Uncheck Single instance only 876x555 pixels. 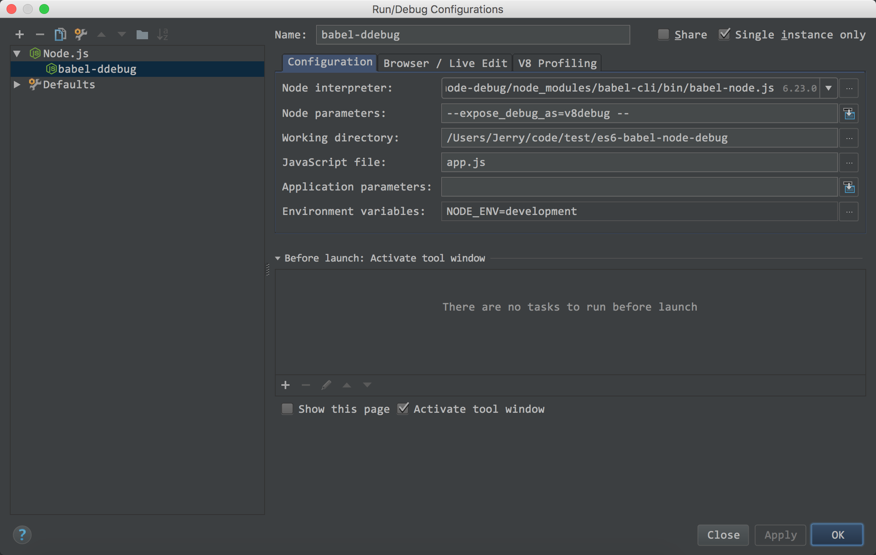point(724,34)
